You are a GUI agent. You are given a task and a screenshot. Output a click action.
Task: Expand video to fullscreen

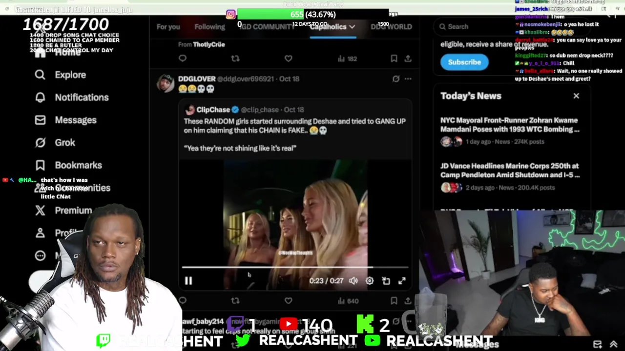[402, 281]
